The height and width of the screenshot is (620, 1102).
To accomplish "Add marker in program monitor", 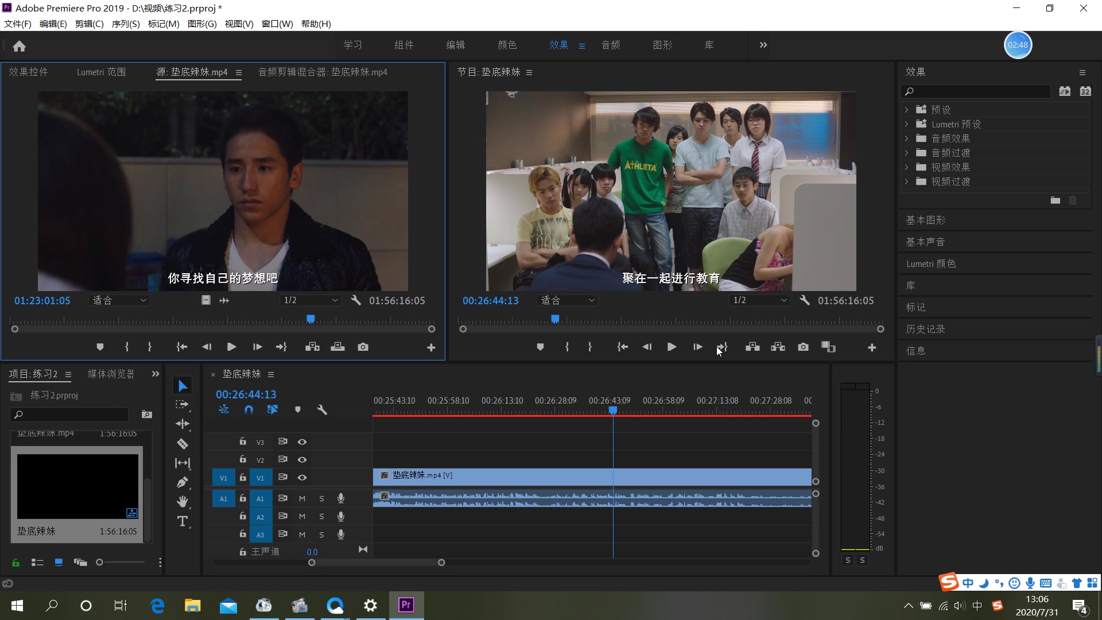I will coord(540,347).
